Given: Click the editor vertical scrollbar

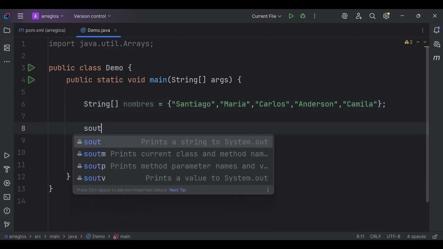Looking at the screenshot, I should 427,124.
